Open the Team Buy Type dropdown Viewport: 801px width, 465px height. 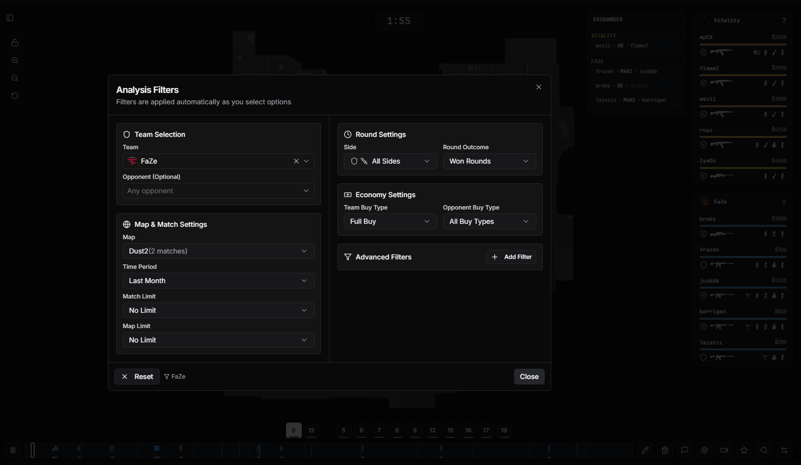390,221
